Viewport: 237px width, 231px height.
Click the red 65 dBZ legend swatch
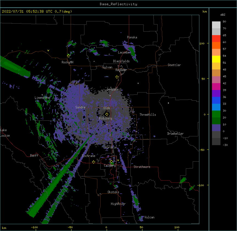[216, 38]
